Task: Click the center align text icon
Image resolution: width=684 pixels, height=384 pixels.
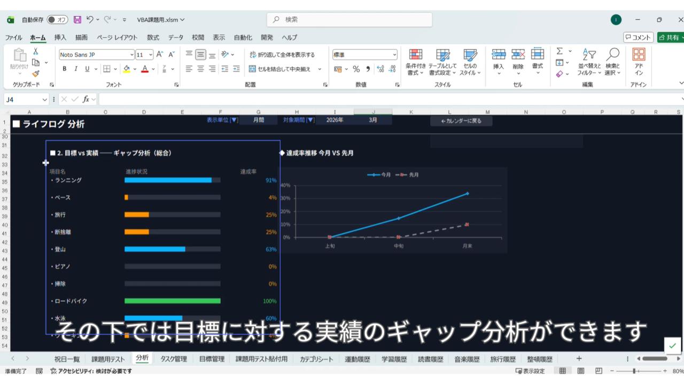Action: (200, 69)
